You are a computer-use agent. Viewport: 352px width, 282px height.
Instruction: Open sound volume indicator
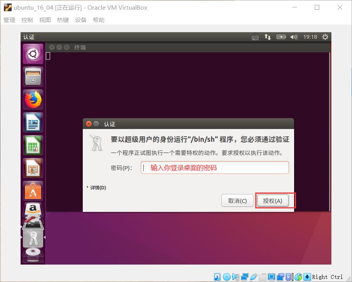(x=294, y=37)
